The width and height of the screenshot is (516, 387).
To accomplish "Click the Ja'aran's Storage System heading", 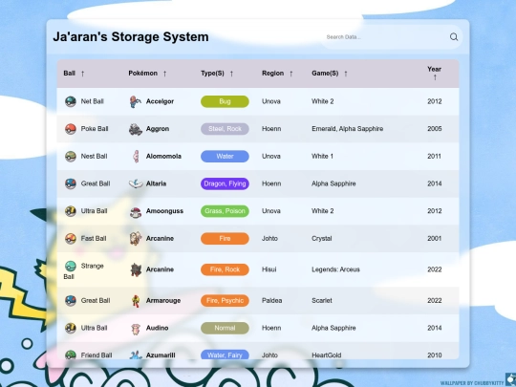I will (131, 37).
